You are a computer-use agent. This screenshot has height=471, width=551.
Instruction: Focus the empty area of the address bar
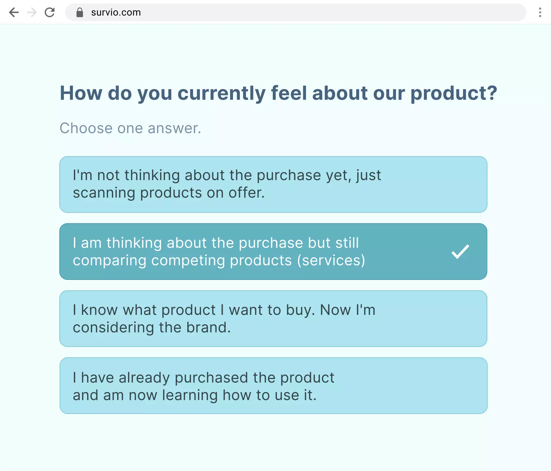pos(324,12)
